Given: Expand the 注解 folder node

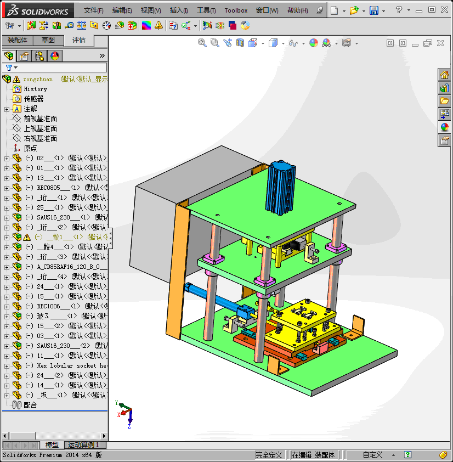Looking at the screenshot, I should pyautogui.click(x=7, y=109).
